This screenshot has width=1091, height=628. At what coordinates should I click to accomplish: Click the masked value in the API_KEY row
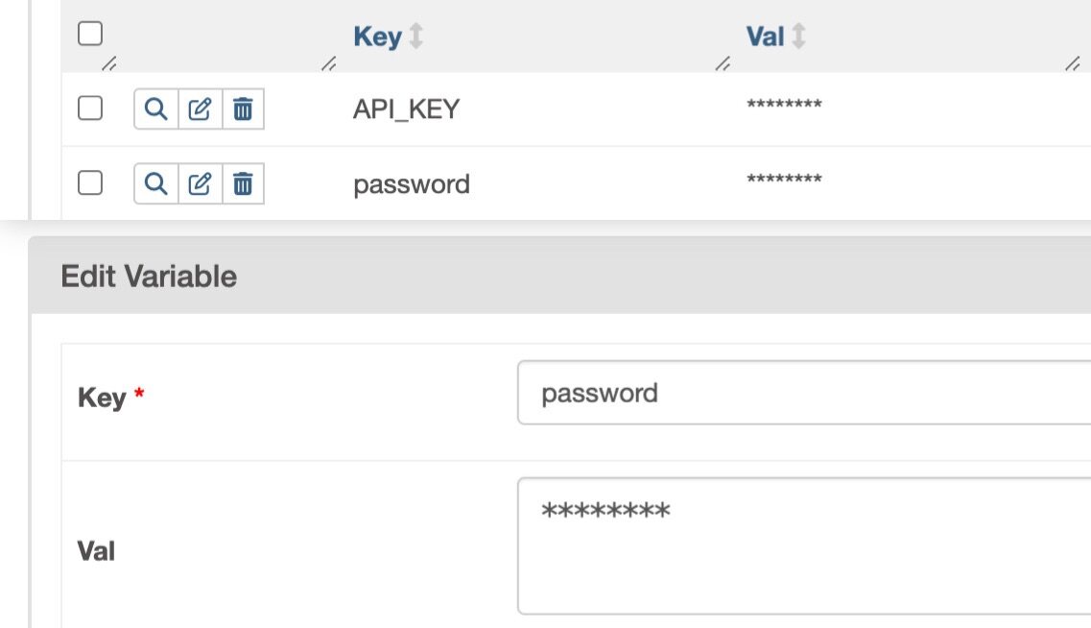pyautogui.click(x=783, y=105)
